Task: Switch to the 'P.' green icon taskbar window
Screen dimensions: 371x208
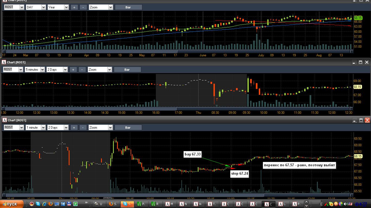Action: coord(141,204)
